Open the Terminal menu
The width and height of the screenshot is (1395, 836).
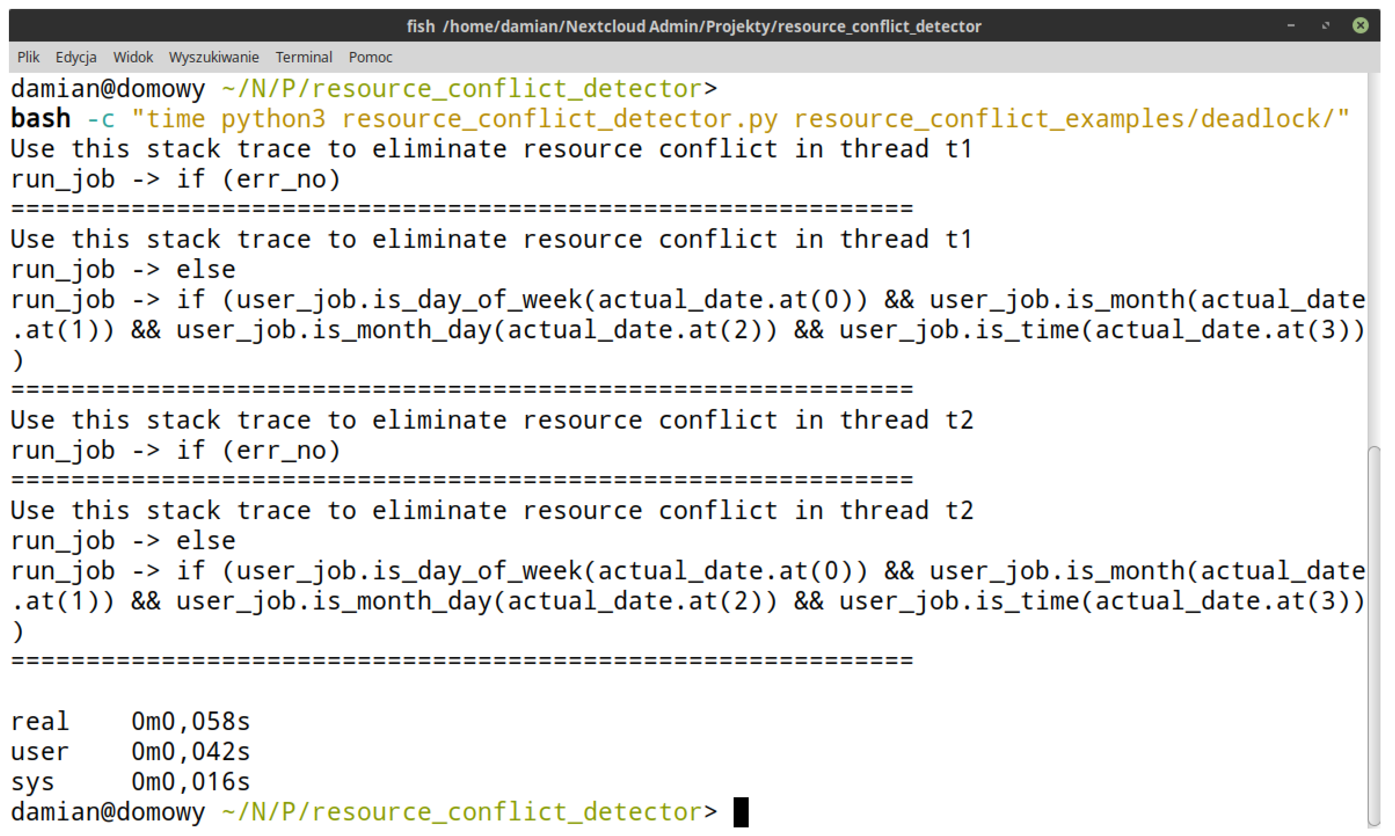click(304, 57)
